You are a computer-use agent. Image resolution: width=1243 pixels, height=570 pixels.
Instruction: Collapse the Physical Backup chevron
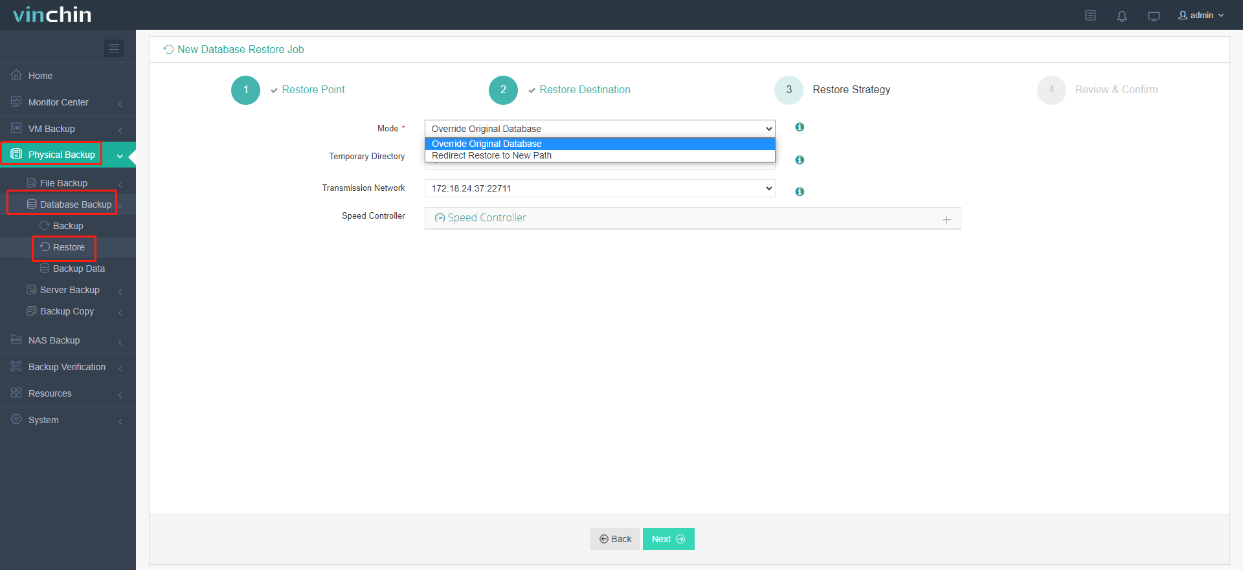tap(120, 155)
